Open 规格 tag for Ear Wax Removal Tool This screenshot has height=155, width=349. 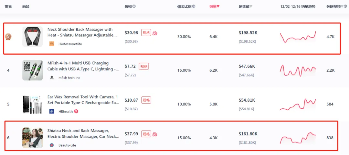146,100
